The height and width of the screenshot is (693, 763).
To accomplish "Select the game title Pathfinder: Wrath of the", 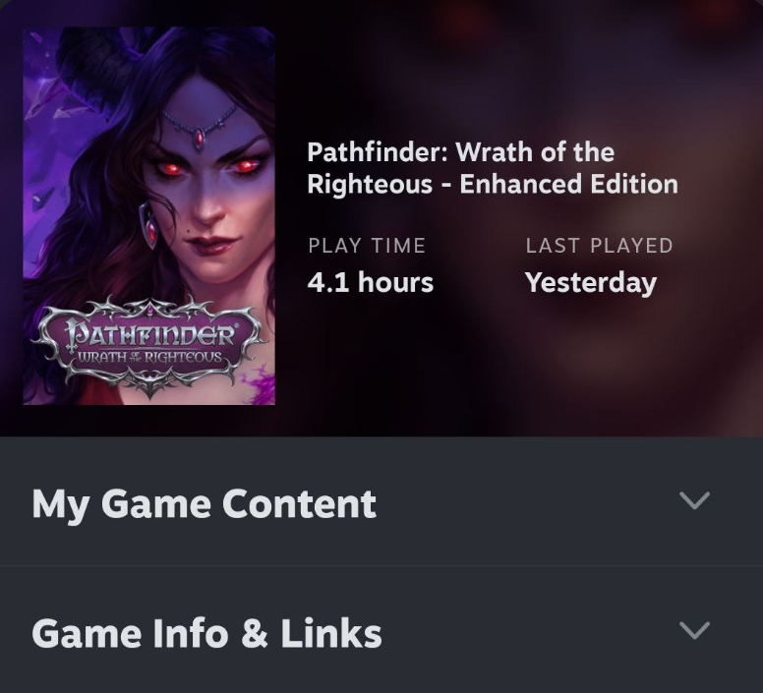I will click(460, 152).
